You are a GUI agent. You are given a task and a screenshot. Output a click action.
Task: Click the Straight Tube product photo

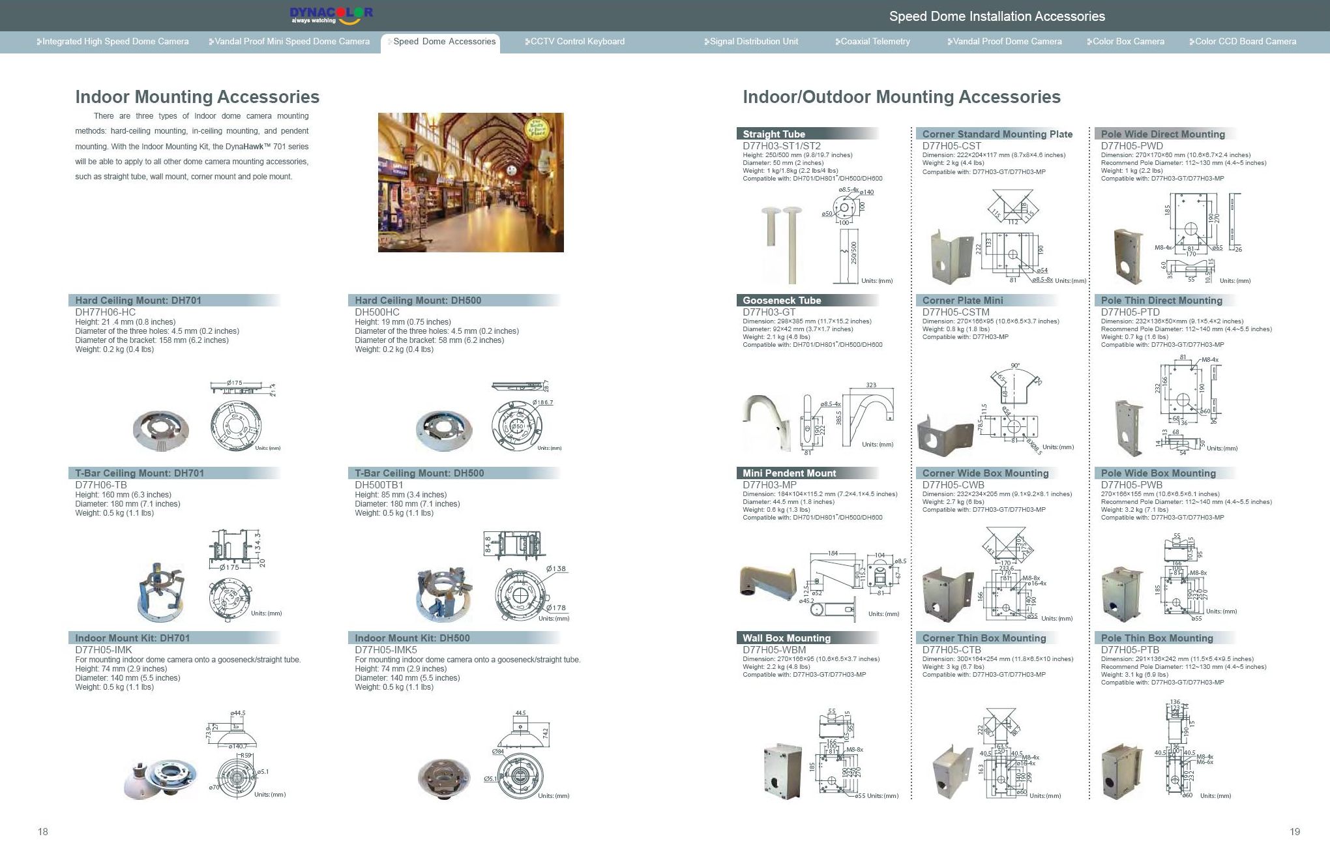click(x=782, y=245)
